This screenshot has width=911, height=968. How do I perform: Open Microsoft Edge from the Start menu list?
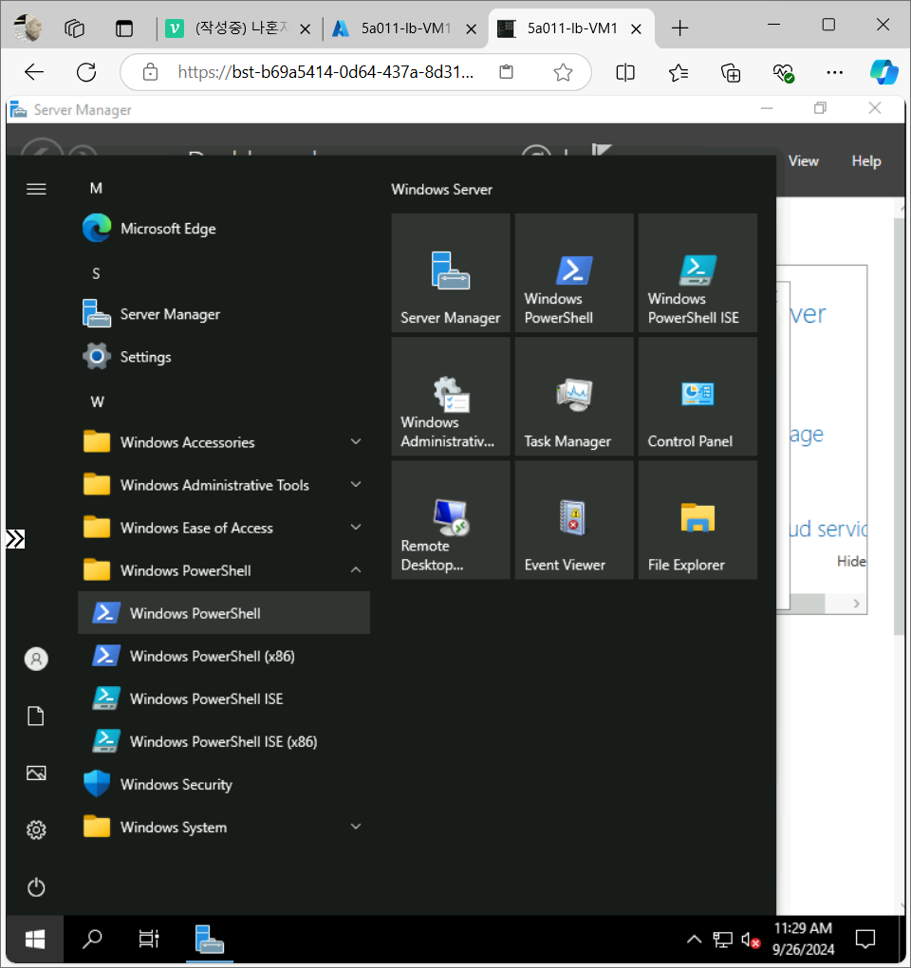223,229
